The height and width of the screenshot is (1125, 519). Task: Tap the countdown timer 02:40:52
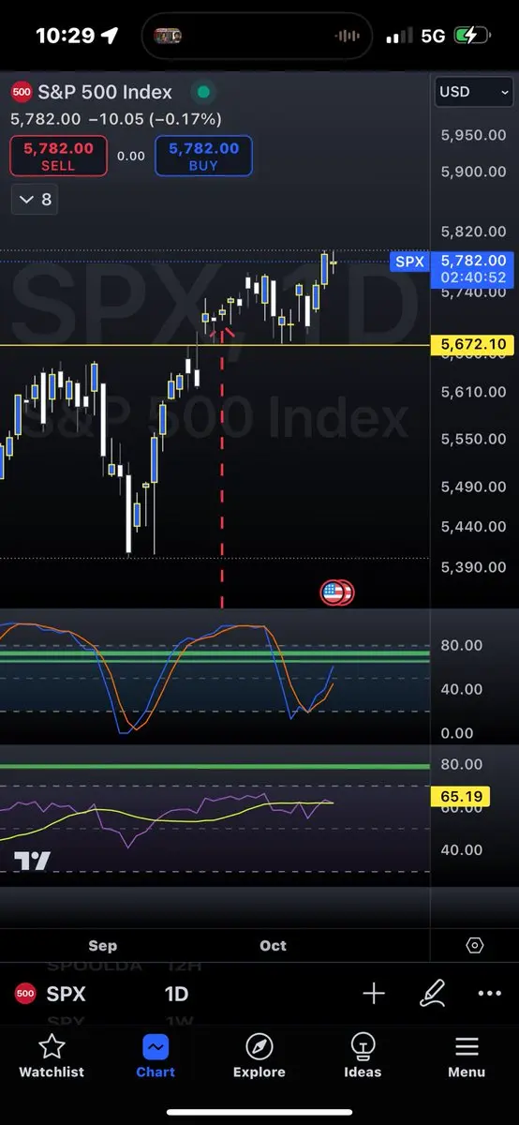(472, 277)
